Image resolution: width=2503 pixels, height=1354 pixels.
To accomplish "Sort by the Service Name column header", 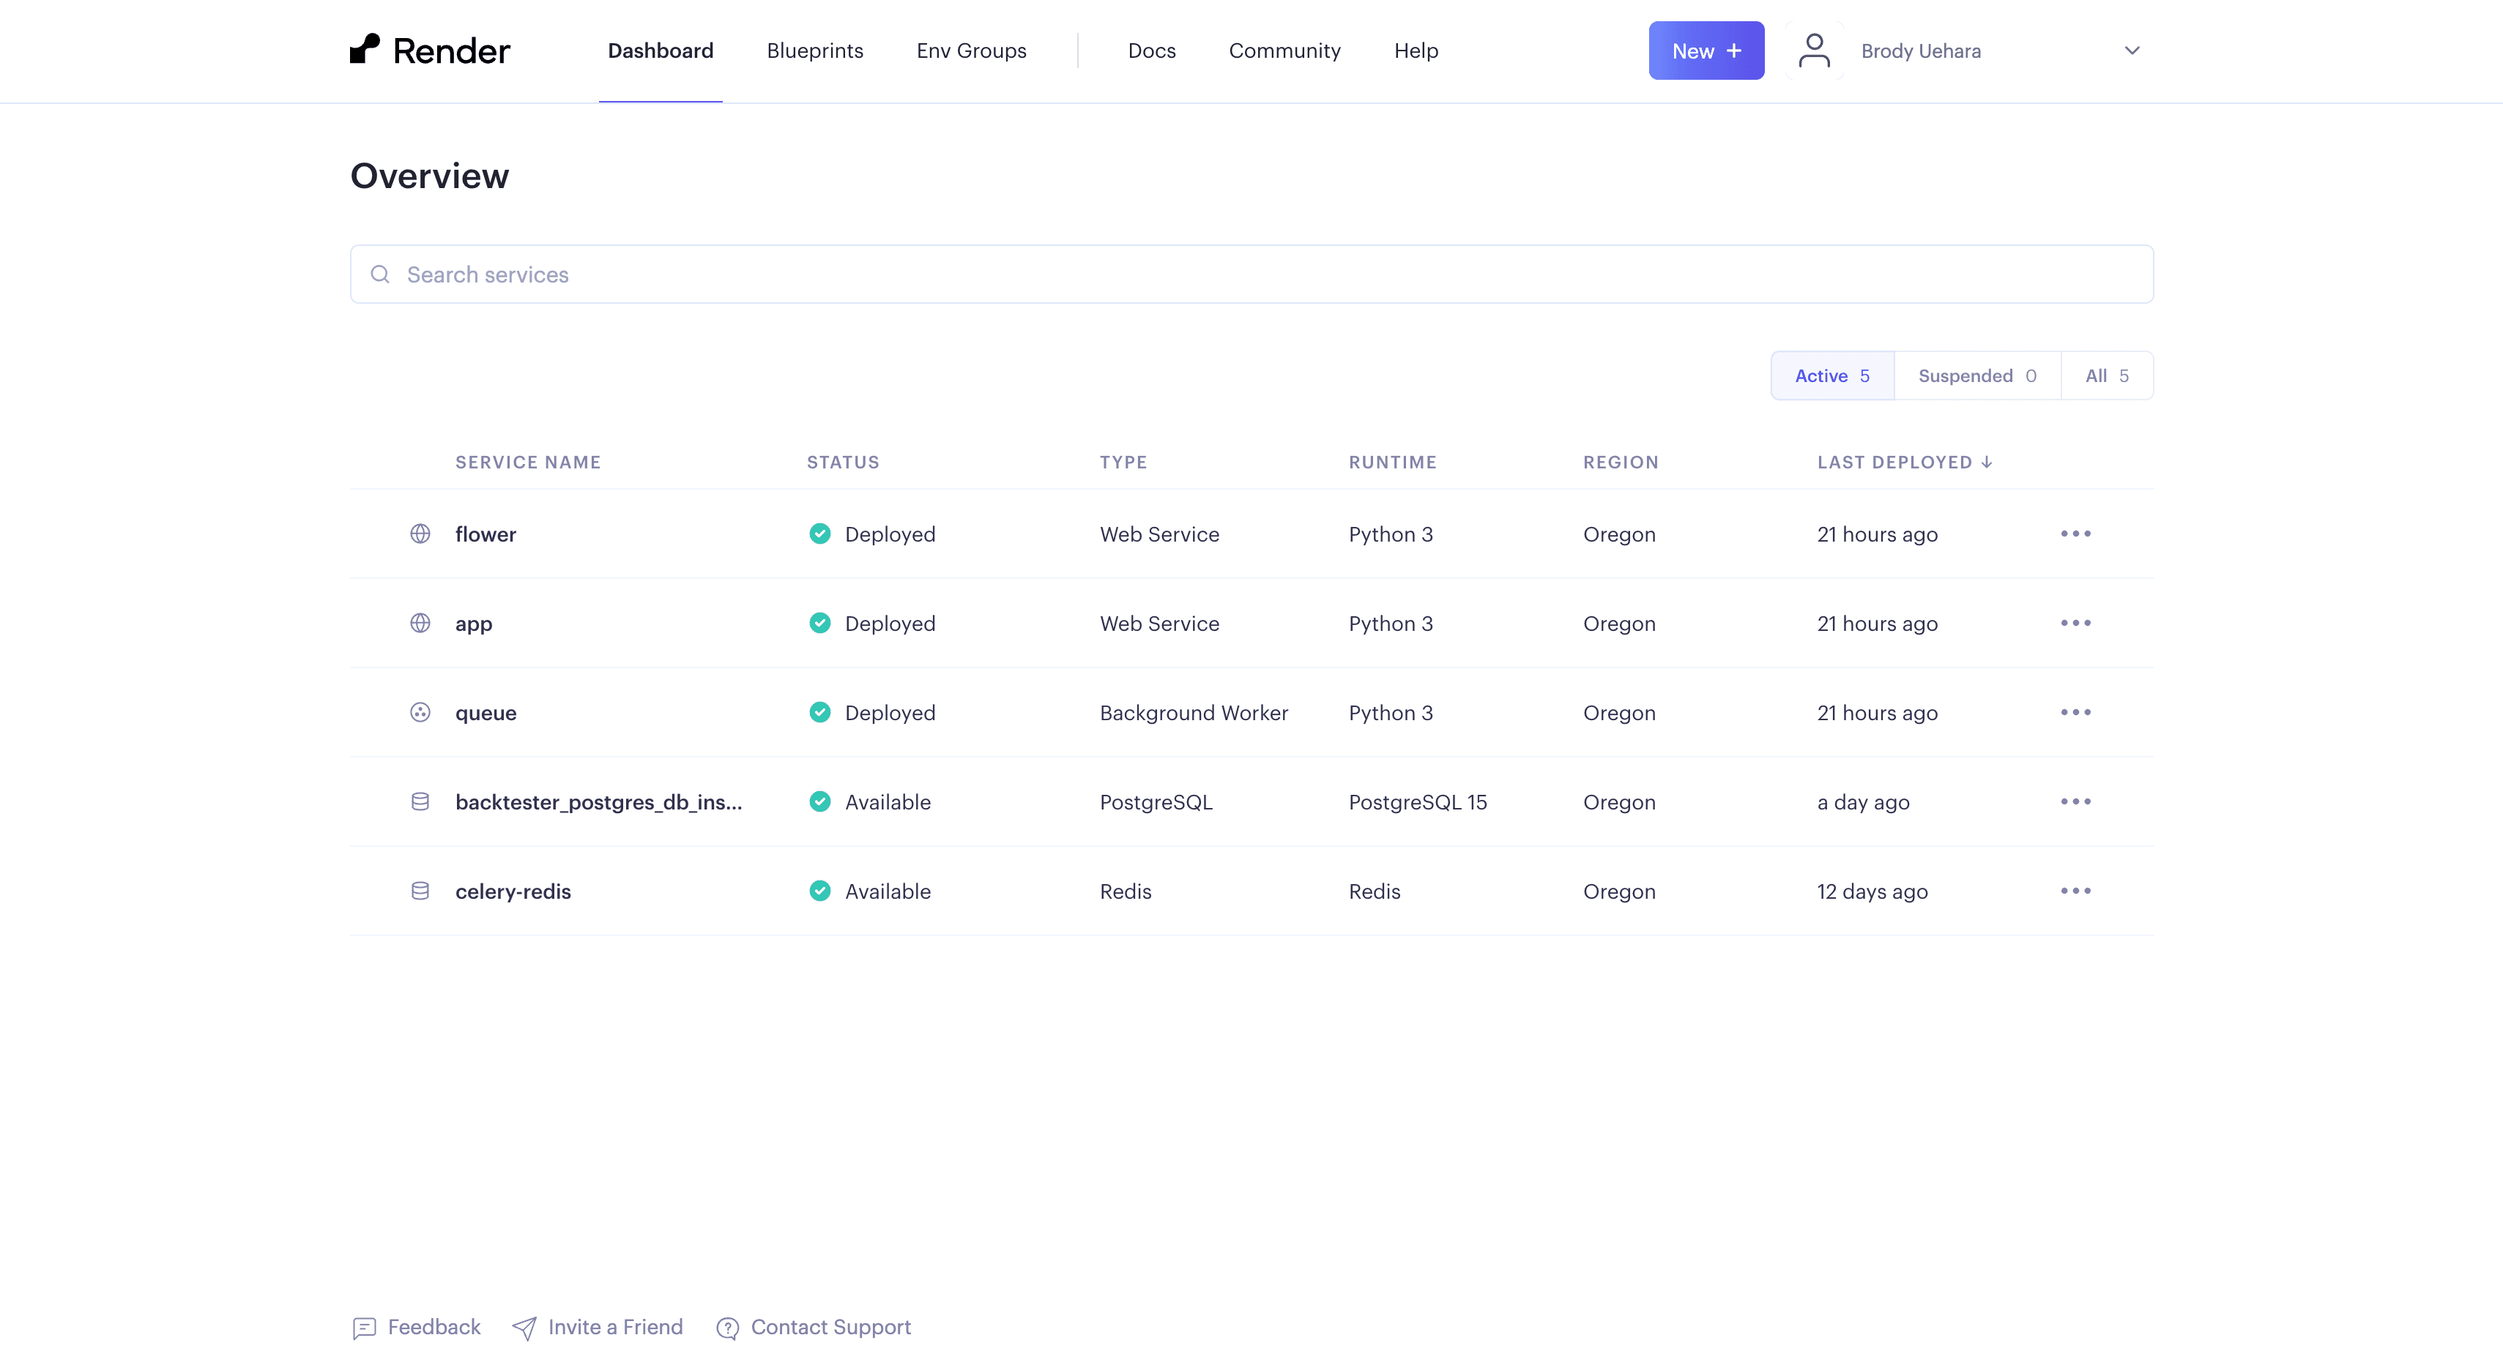I will click(527, 463).
